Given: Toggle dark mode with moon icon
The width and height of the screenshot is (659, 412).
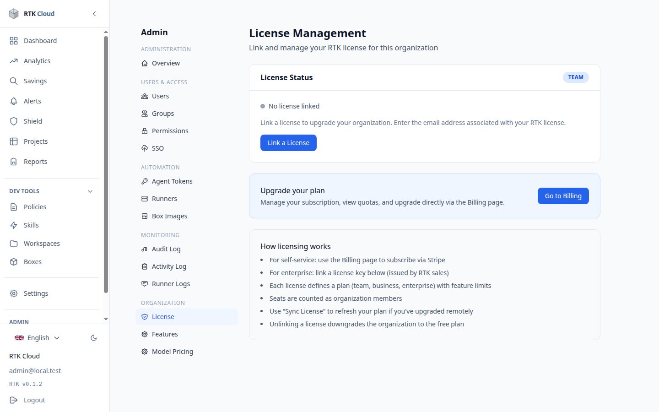Looking at the screenshot, I should click(x=94, y=338).
